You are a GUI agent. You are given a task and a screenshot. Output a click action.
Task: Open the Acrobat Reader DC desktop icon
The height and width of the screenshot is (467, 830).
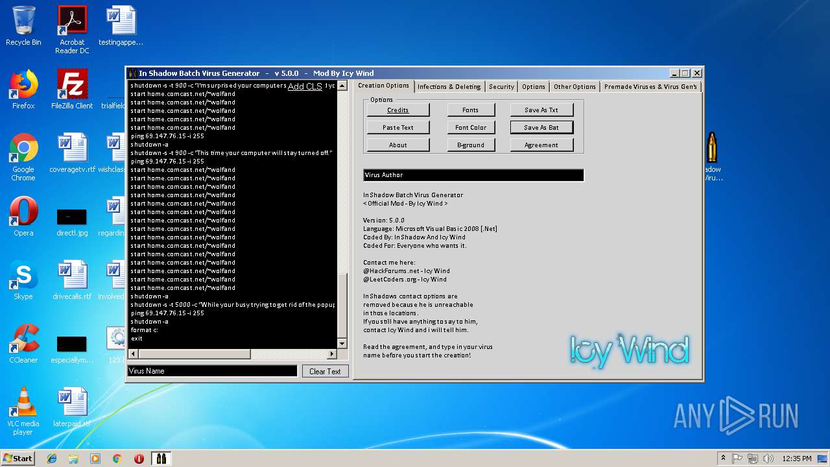point(72,30)
